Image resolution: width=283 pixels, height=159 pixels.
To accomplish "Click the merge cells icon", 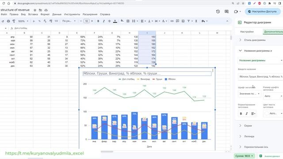I will 134,21.
